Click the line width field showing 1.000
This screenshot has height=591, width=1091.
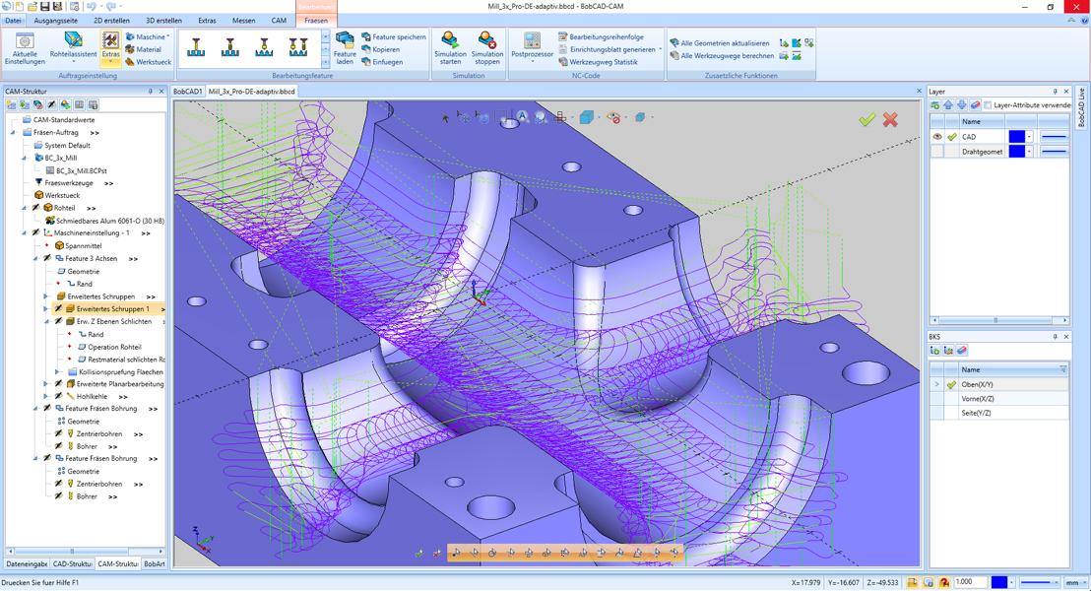tap(971, 582)
